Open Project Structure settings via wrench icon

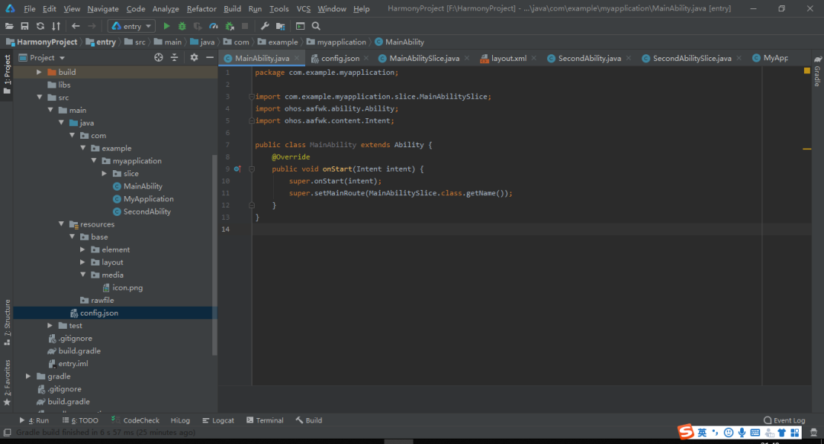point(265,26)
